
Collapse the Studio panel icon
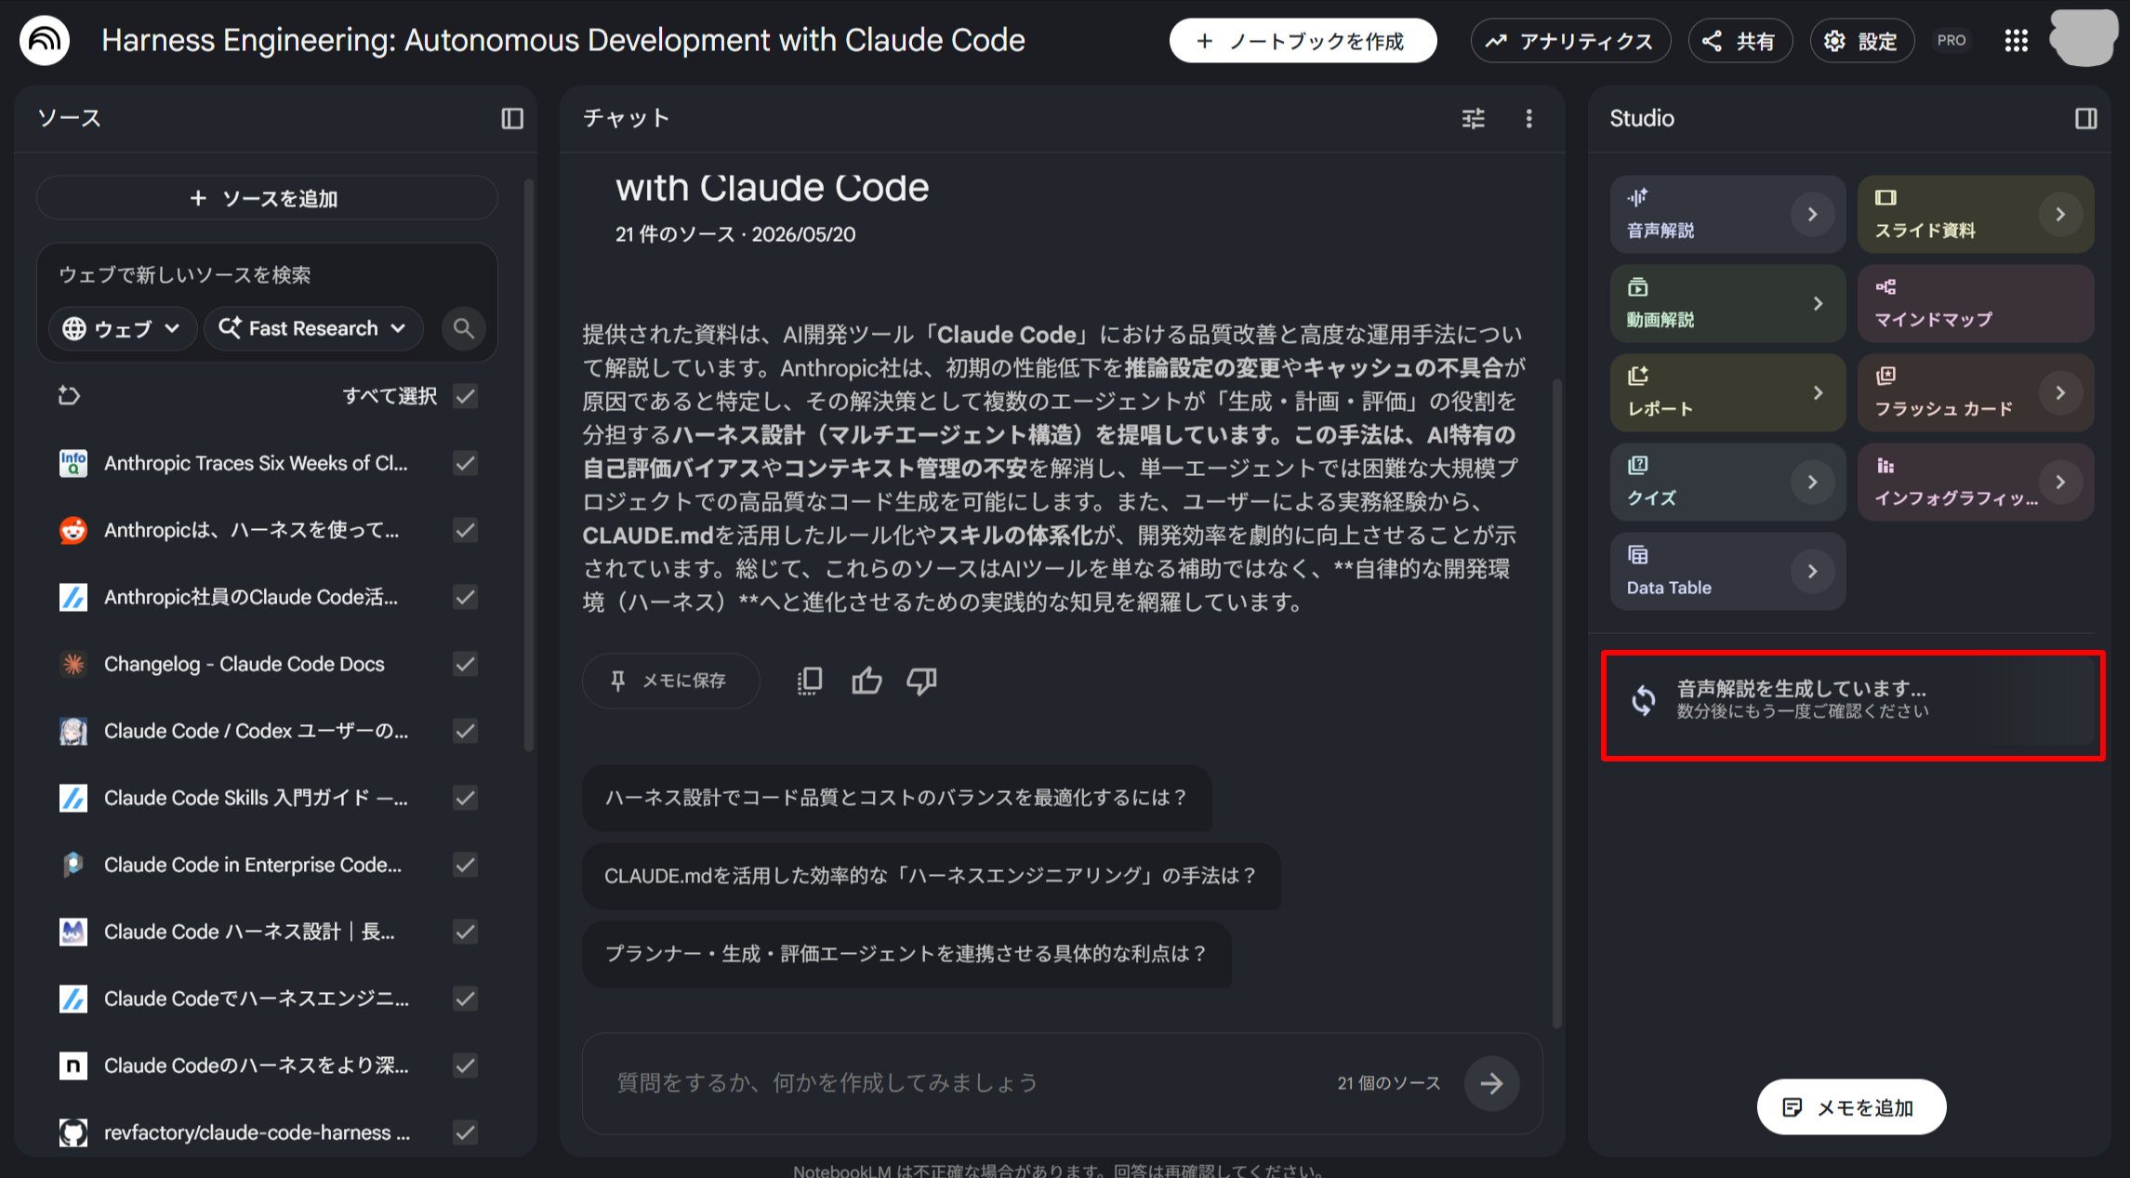pos(2085,118)
